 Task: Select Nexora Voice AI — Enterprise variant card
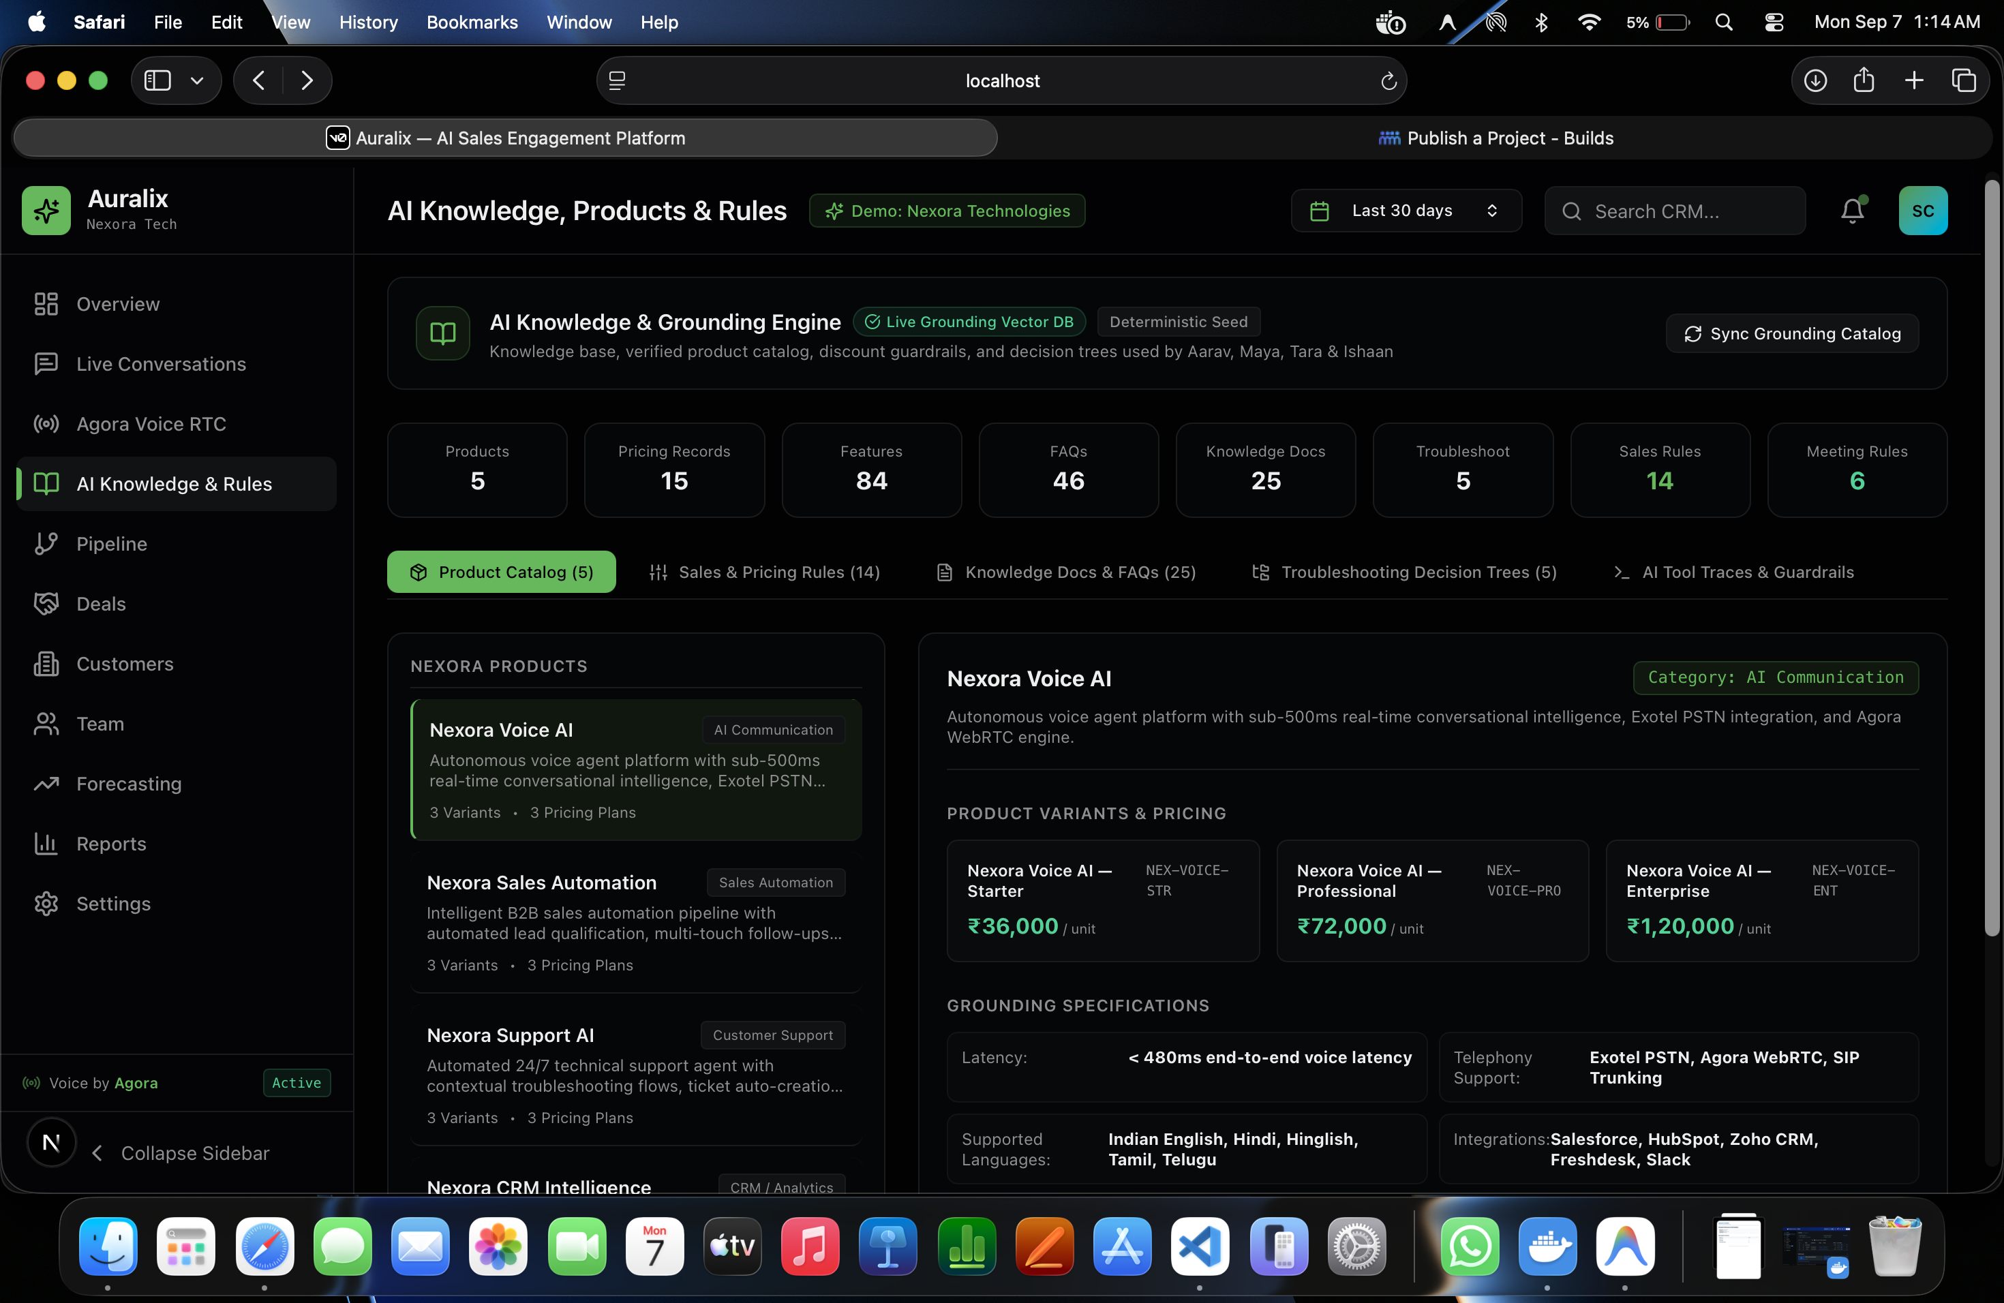(x=1761, y=901)
